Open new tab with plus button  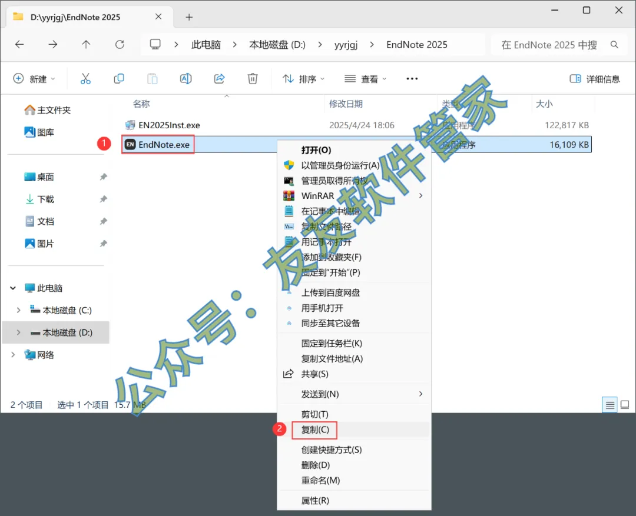pyautogui.click(x=189, y=17)
